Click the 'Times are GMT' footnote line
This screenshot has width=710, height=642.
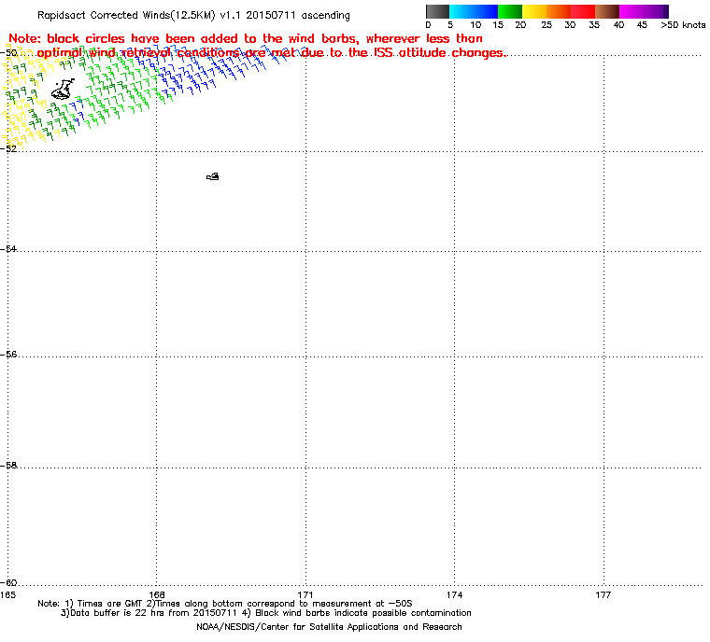[x=225, y=604]
